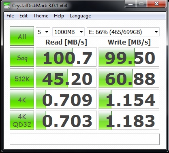Run all benchmarks with All button

click(22, 36)
